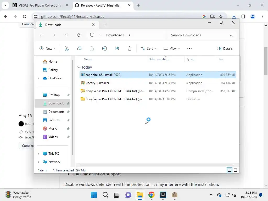Open the Sort dropdown
This screenshot has width=268, height=201.
coord(148,48)
